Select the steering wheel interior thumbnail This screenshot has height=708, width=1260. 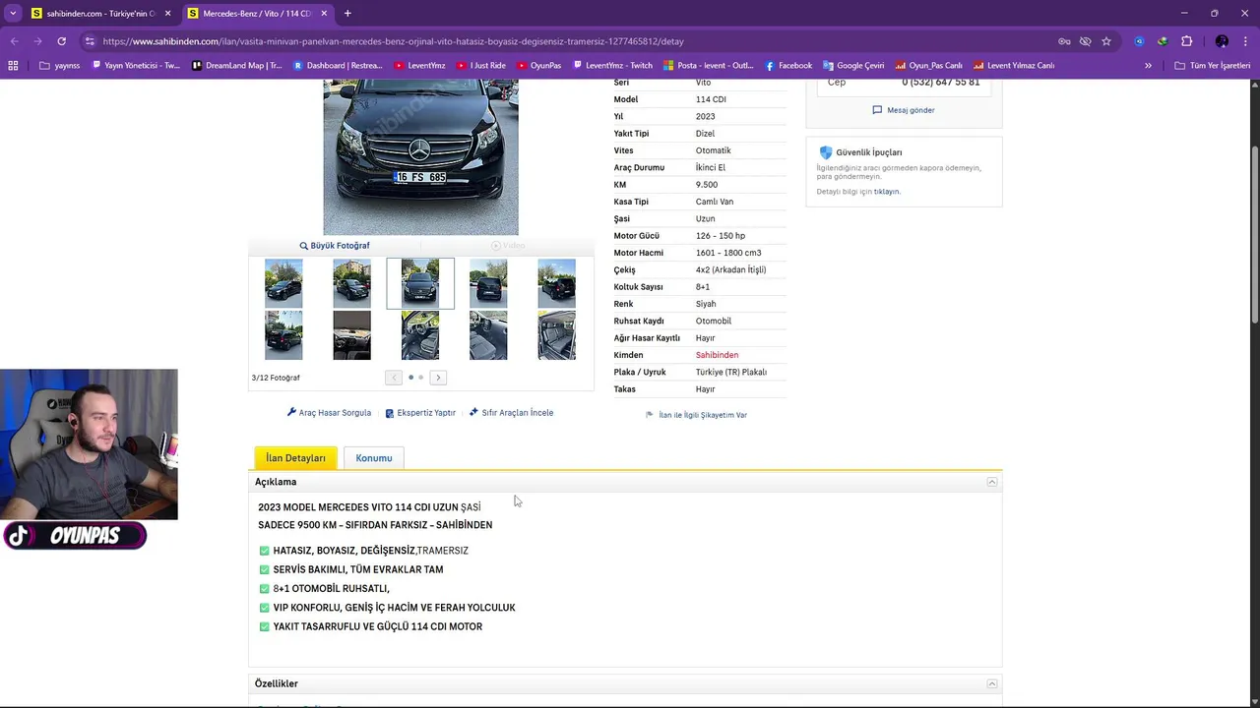[x=420, y=335]
